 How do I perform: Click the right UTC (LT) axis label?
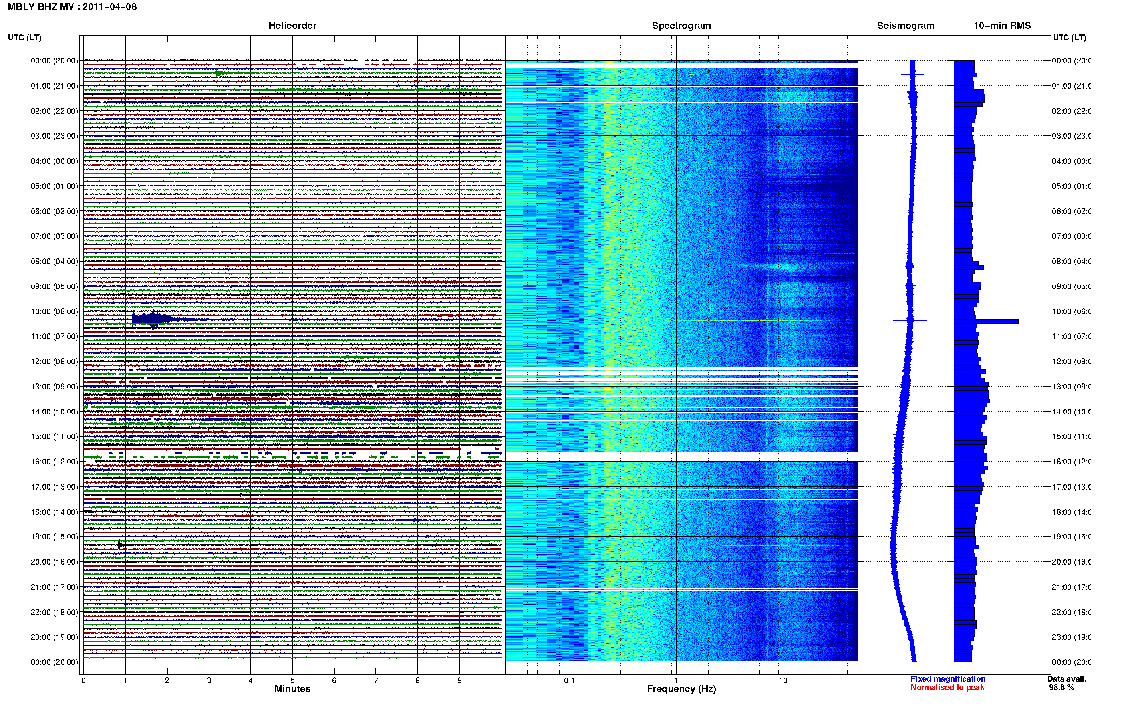pyautogui.click(x=1069, y=38)
